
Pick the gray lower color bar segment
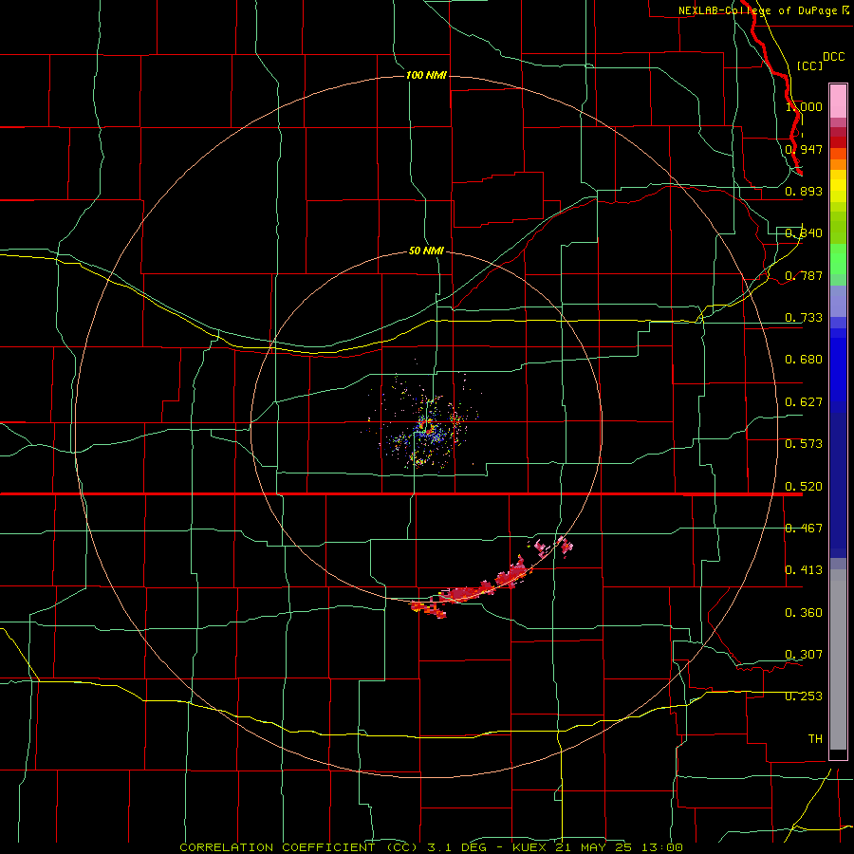click(838, 659)
